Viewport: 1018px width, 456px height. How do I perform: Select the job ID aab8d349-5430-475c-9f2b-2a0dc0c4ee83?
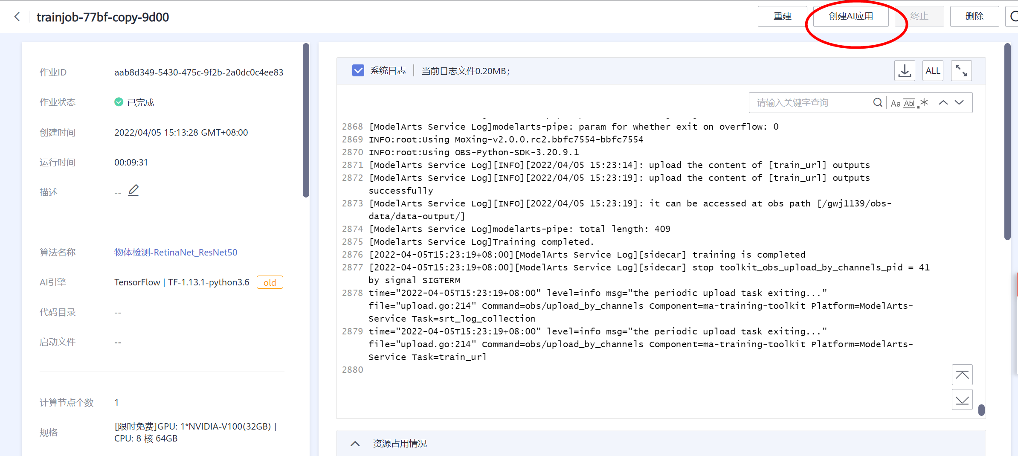pyautogui.click(x=199, y=73)
